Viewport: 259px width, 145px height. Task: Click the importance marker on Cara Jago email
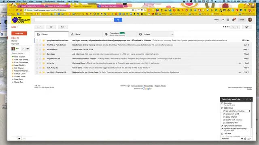pyautogui.click(x=44, y=54)
